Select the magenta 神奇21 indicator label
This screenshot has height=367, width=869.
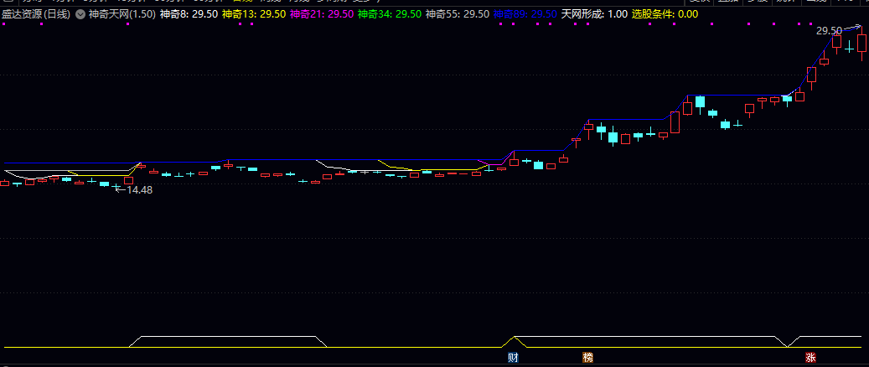pyautogui.click(x=321, y=15)
